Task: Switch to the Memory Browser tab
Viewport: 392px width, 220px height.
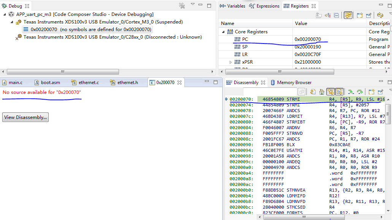Action: pos(291,83)
